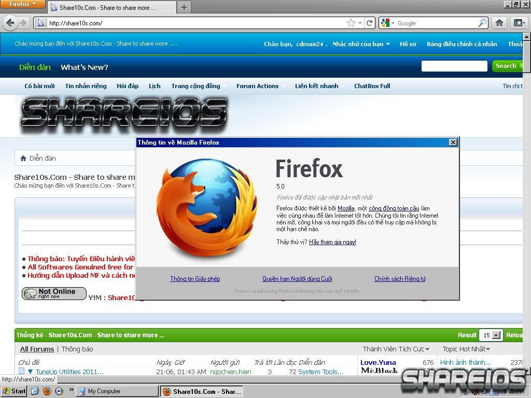The image size is (531, 398).
Task: Launch Firefox from the Quick Launch icon
Action: [x=47, y=391]
